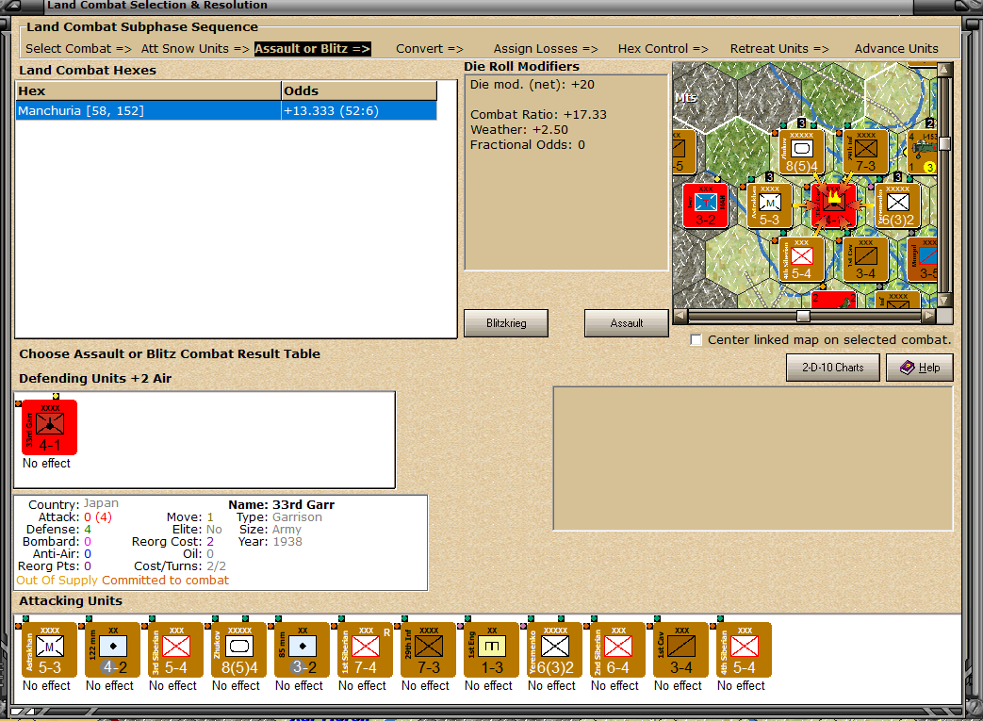This screenshot has width=983, height=721.
Task: Click the 'Country: Japan' detail text
Action: tap(74, 504)
